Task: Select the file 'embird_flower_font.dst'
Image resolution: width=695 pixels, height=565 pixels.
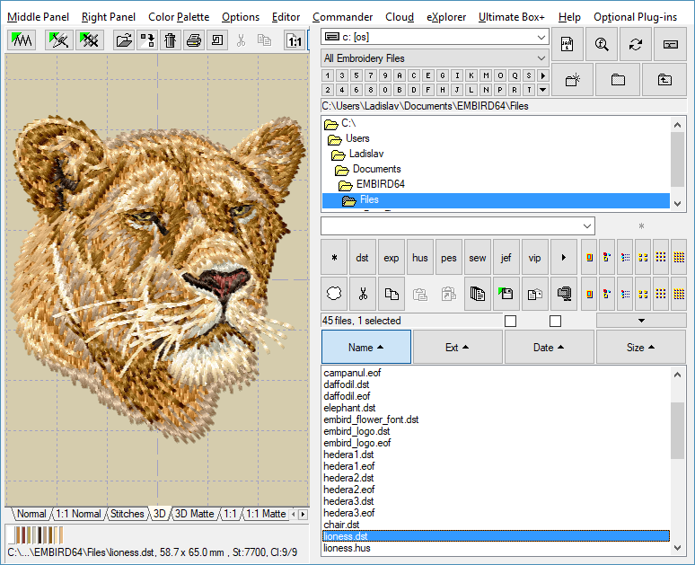Action: click(x=371, y=419)
